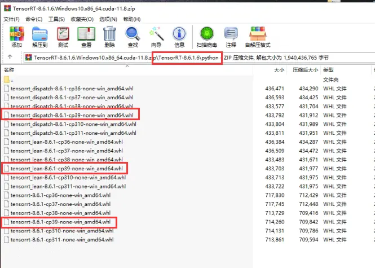Click size value 717,830
The width and height of the screenshot is (375, 268).
[275, 195]
